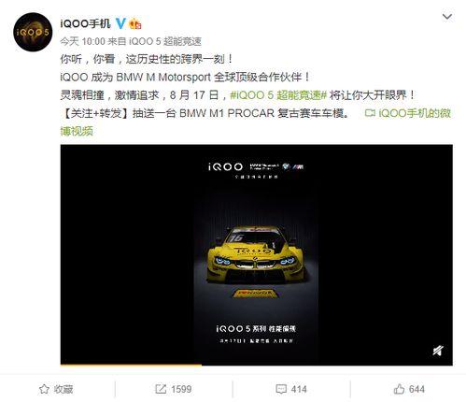Open the #iQOO 5 超能竞速# hashtag
The image size is (466, 402).
tap(278, 95)
